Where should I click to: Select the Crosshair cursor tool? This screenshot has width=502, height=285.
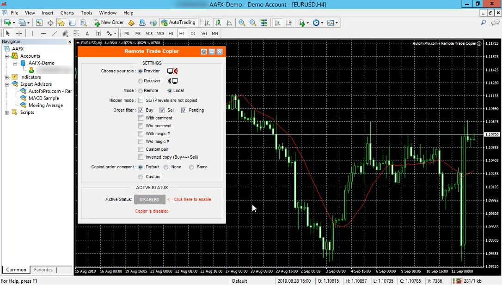tap(19, 33)
